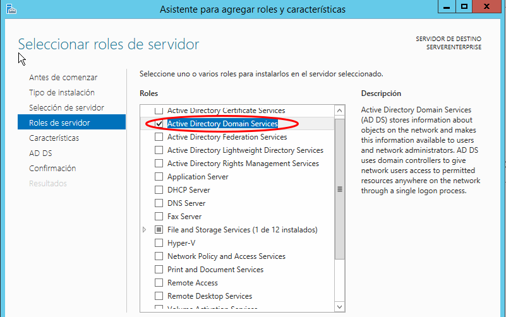Select the Remote Desktop Services label
Screen dimensions: 506x317
tap(210, 296)
